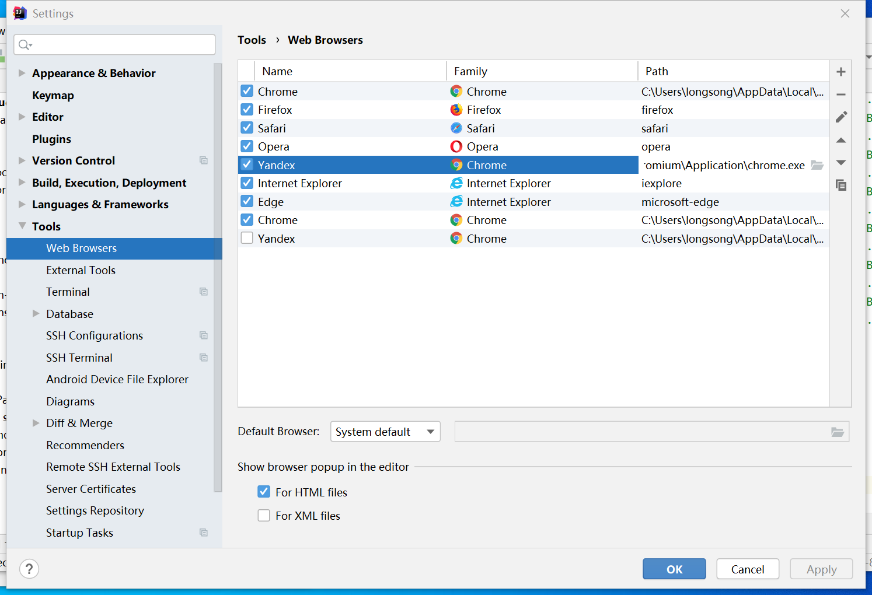Open Settings Repository page
This screenshot has width=872, height=595.
tap(95, 510)
